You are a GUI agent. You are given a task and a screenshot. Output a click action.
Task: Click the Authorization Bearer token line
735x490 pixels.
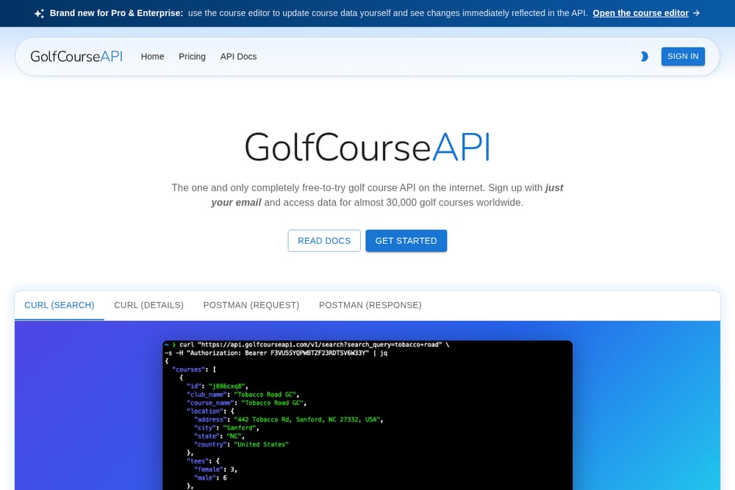point(276,353)
